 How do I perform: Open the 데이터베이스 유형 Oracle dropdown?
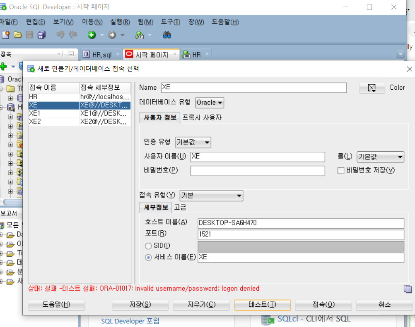click(209, 103)
